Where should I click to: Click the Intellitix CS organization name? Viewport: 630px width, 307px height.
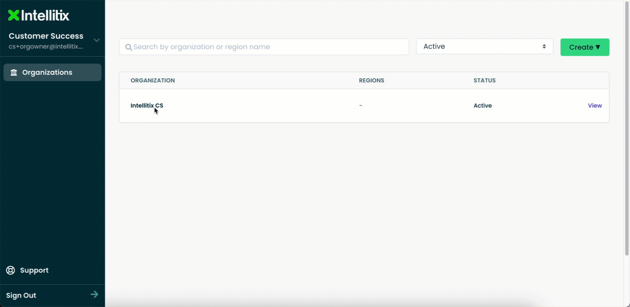tap(147, 105)
